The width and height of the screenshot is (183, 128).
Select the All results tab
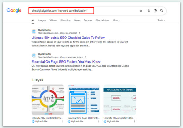click(x=33, y=20)
